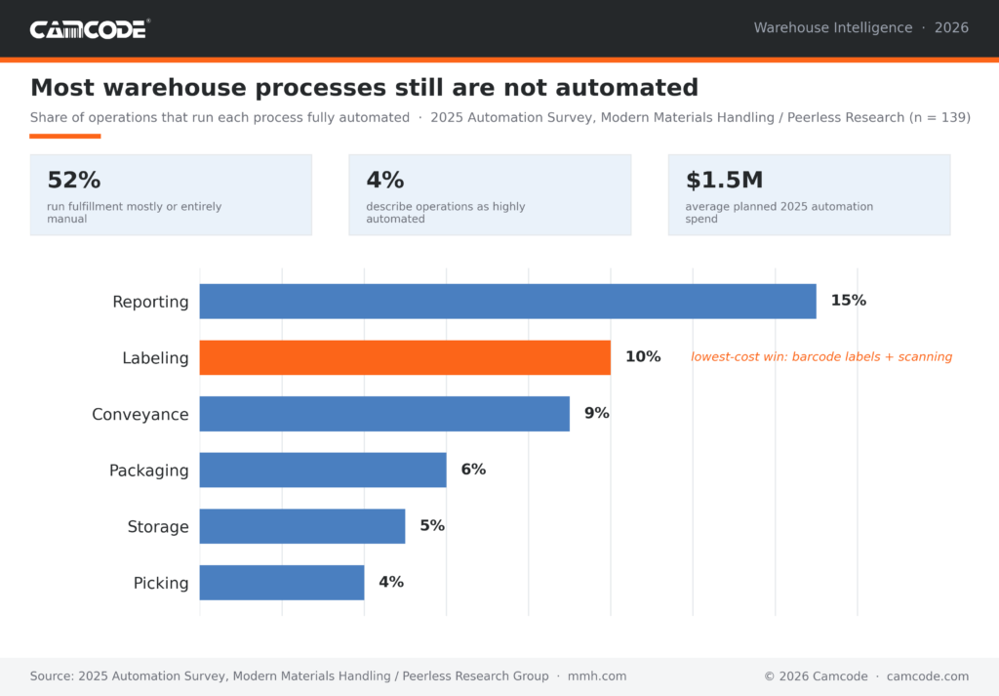Viewport: 999px width, 696px height.
Task: Click the '4%' highly automated stat card
Action: coord(490,195)
